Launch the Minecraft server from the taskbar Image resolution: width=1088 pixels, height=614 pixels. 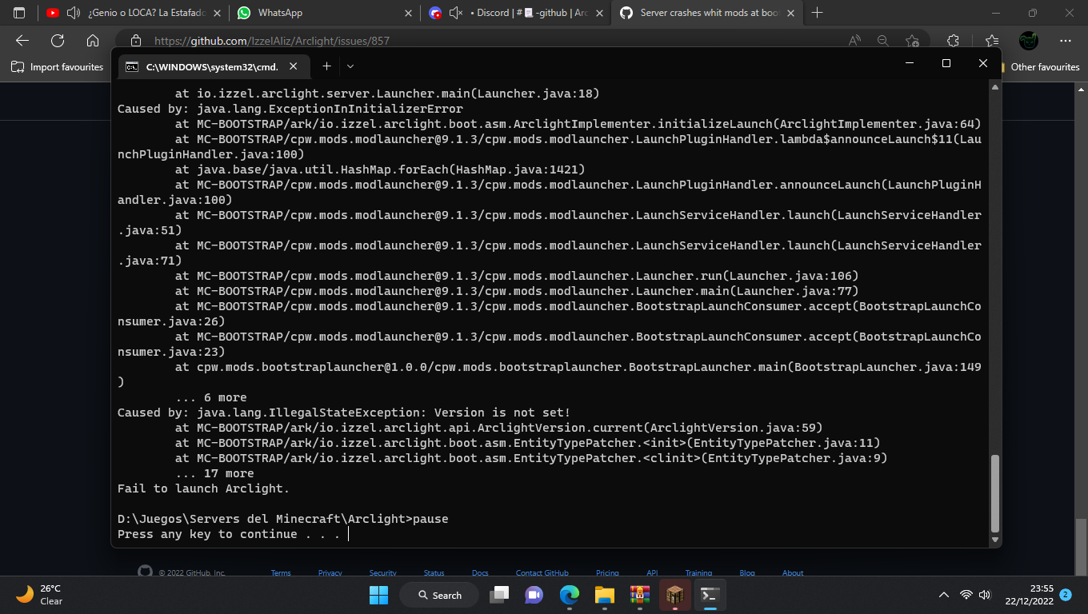[x=674, y=595]
